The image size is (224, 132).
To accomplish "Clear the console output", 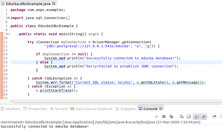I will coord(182,117).
